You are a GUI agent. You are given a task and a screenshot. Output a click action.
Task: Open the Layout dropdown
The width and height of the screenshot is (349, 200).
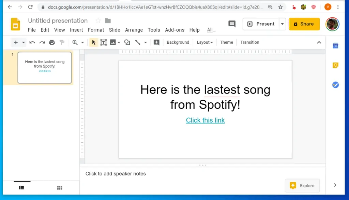point(204,42)
